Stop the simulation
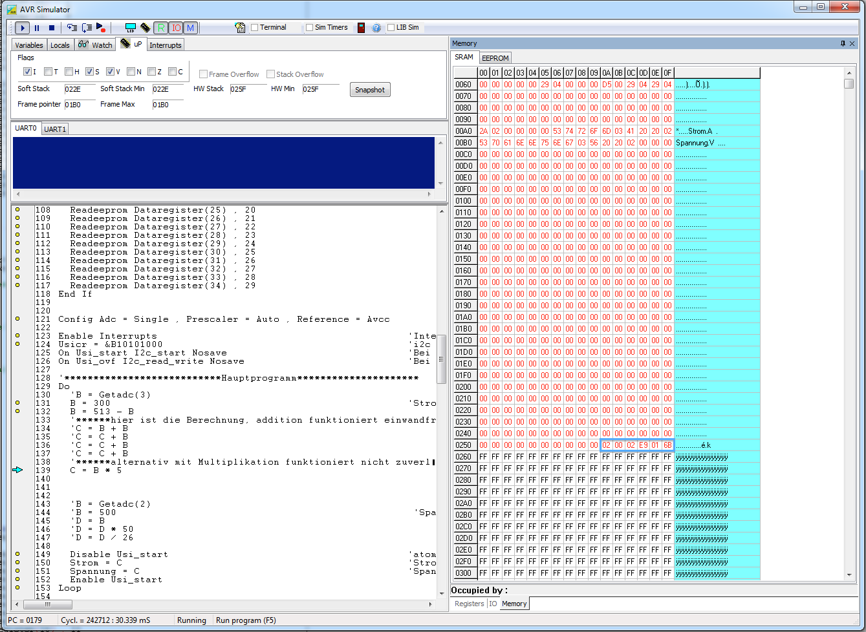 click(52, 28)
